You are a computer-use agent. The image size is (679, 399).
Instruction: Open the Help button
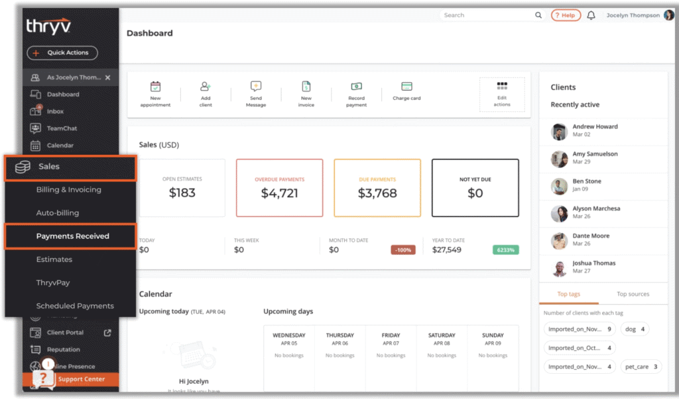[565, 15]
